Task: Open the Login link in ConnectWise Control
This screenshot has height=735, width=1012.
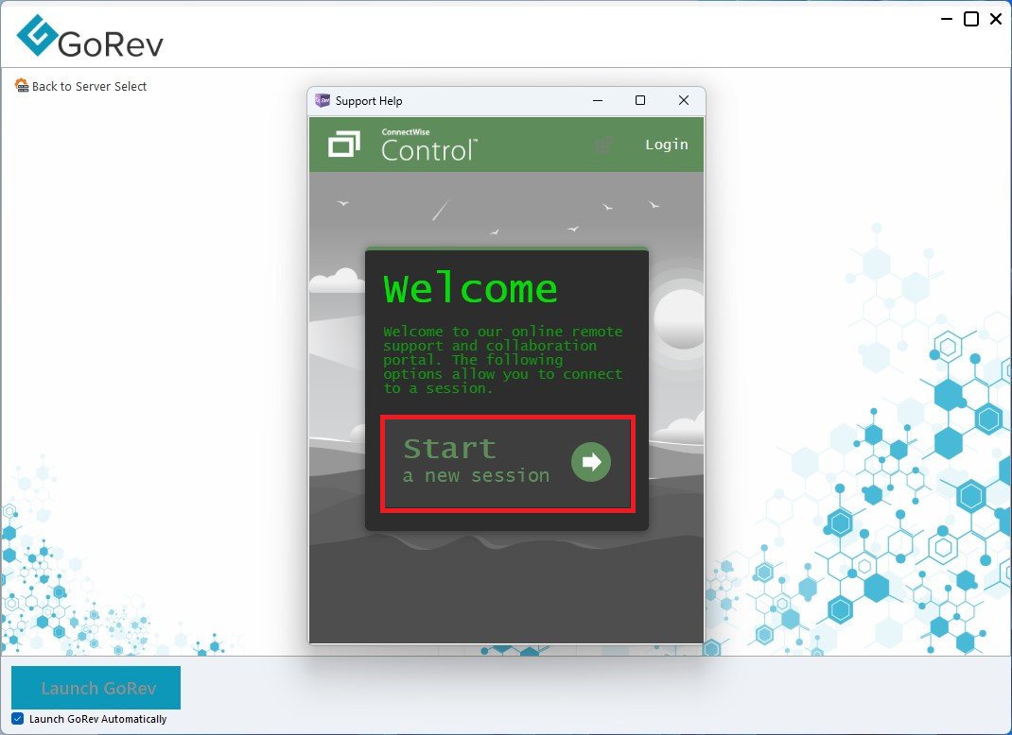Action: 667,145
